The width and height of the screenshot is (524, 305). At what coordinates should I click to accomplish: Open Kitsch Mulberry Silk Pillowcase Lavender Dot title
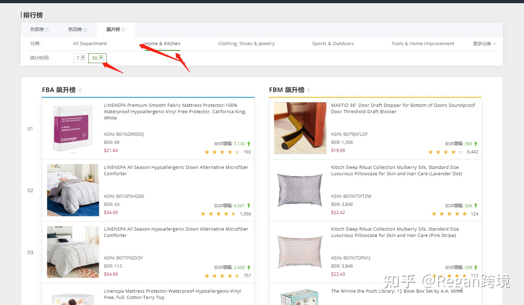(396, 171)
